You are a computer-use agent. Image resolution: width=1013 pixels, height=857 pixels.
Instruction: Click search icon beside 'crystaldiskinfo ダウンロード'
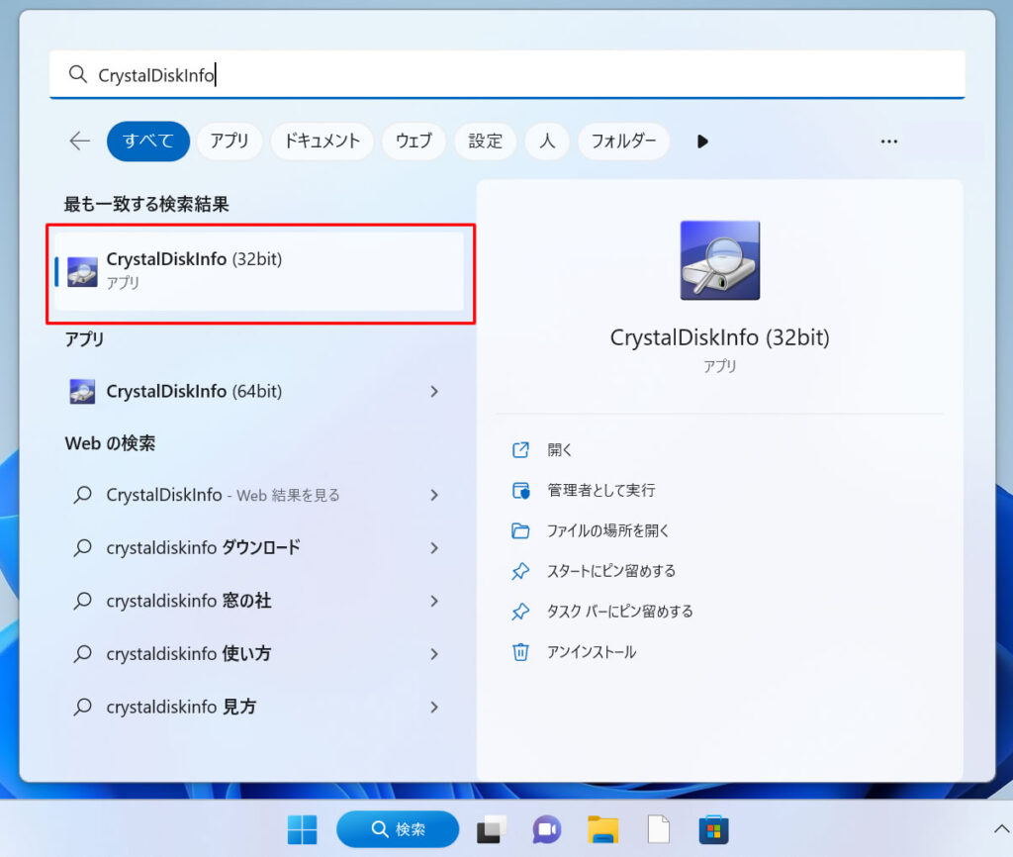[x=83, y=548]
